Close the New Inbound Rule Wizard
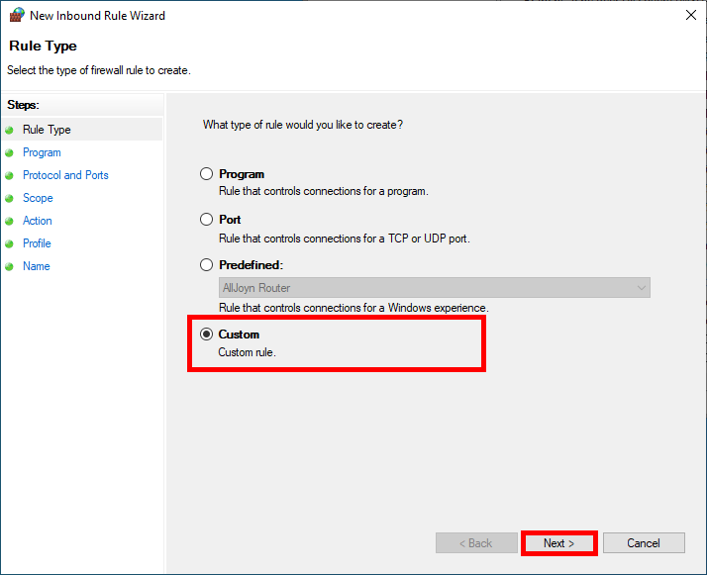The image size is (707, 575). point(691,15)
